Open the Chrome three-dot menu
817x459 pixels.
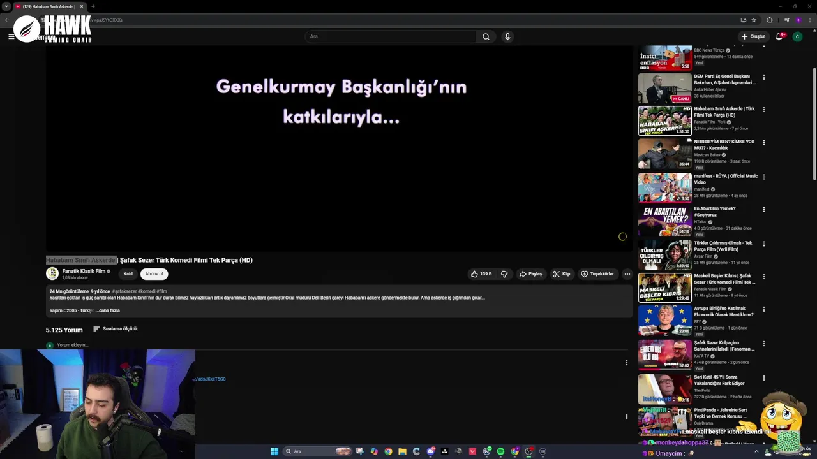810,20
